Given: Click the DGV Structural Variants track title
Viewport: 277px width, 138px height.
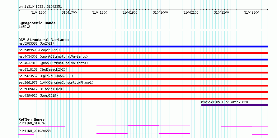Looking at the screenshot, I should pos(44,40).
